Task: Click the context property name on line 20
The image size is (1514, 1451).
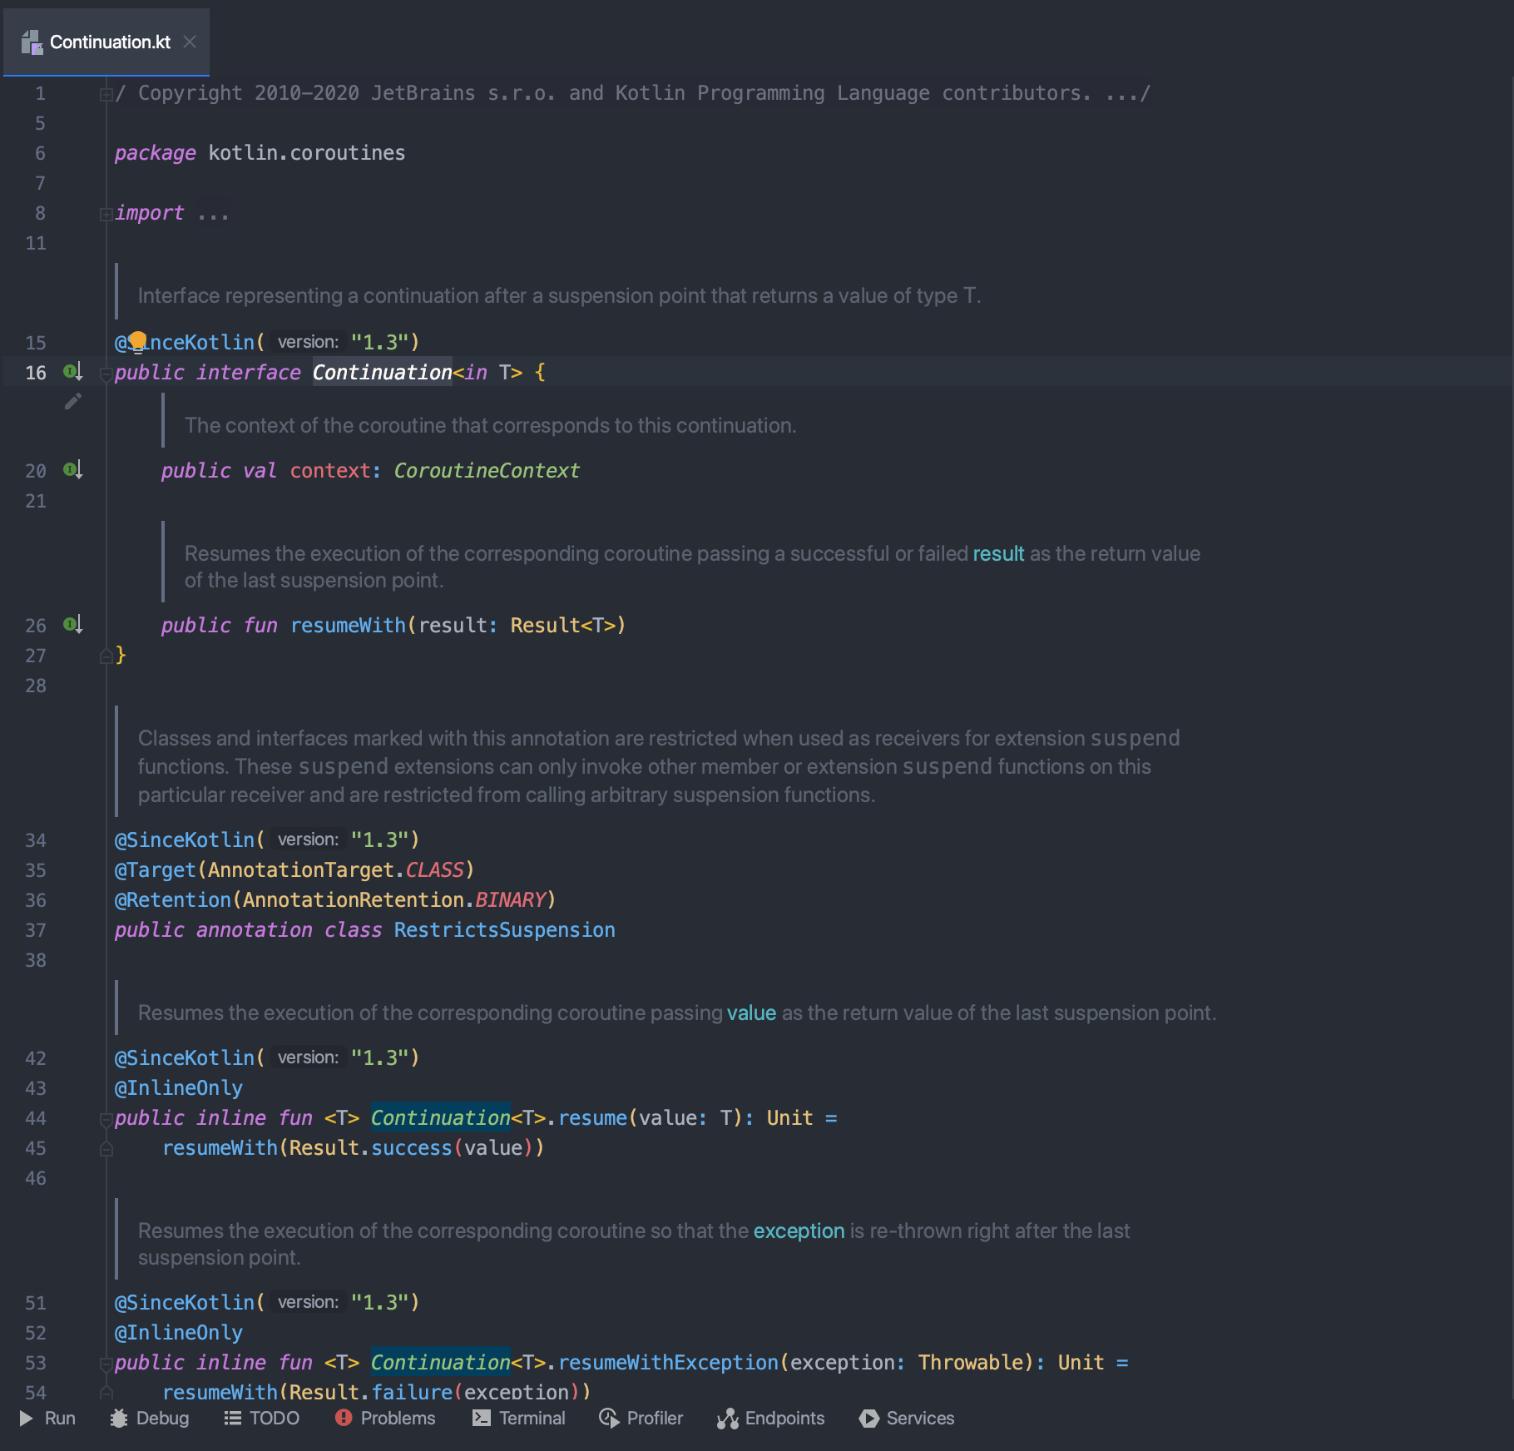Action: 329,470
